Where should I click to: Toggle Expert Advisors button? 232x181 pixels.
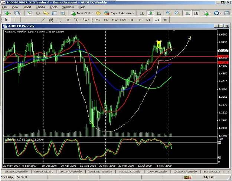click(119, 13)
